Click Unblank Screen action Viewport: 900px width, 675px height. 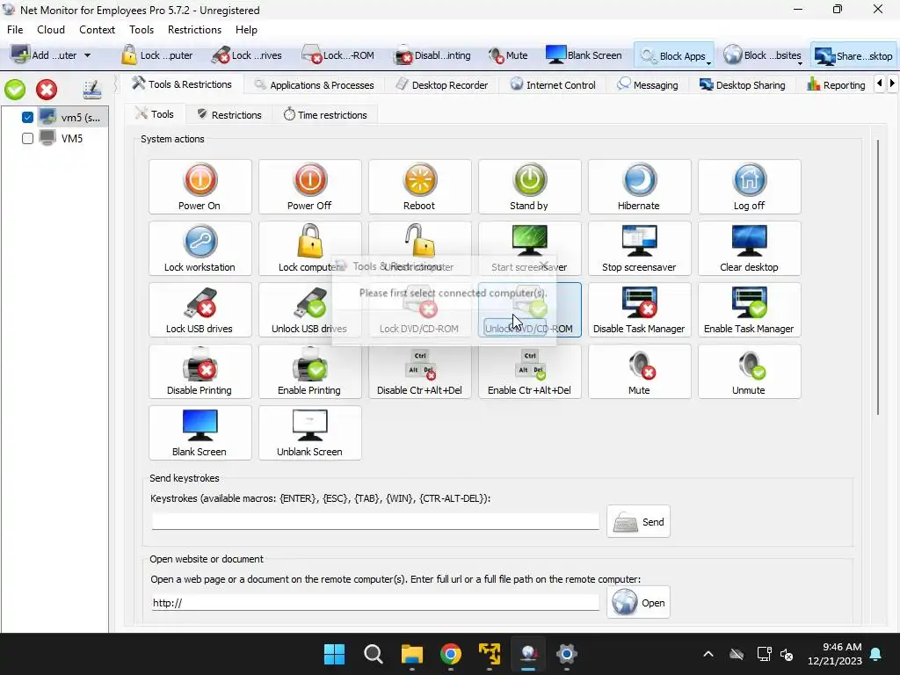(x=310, y=432)
